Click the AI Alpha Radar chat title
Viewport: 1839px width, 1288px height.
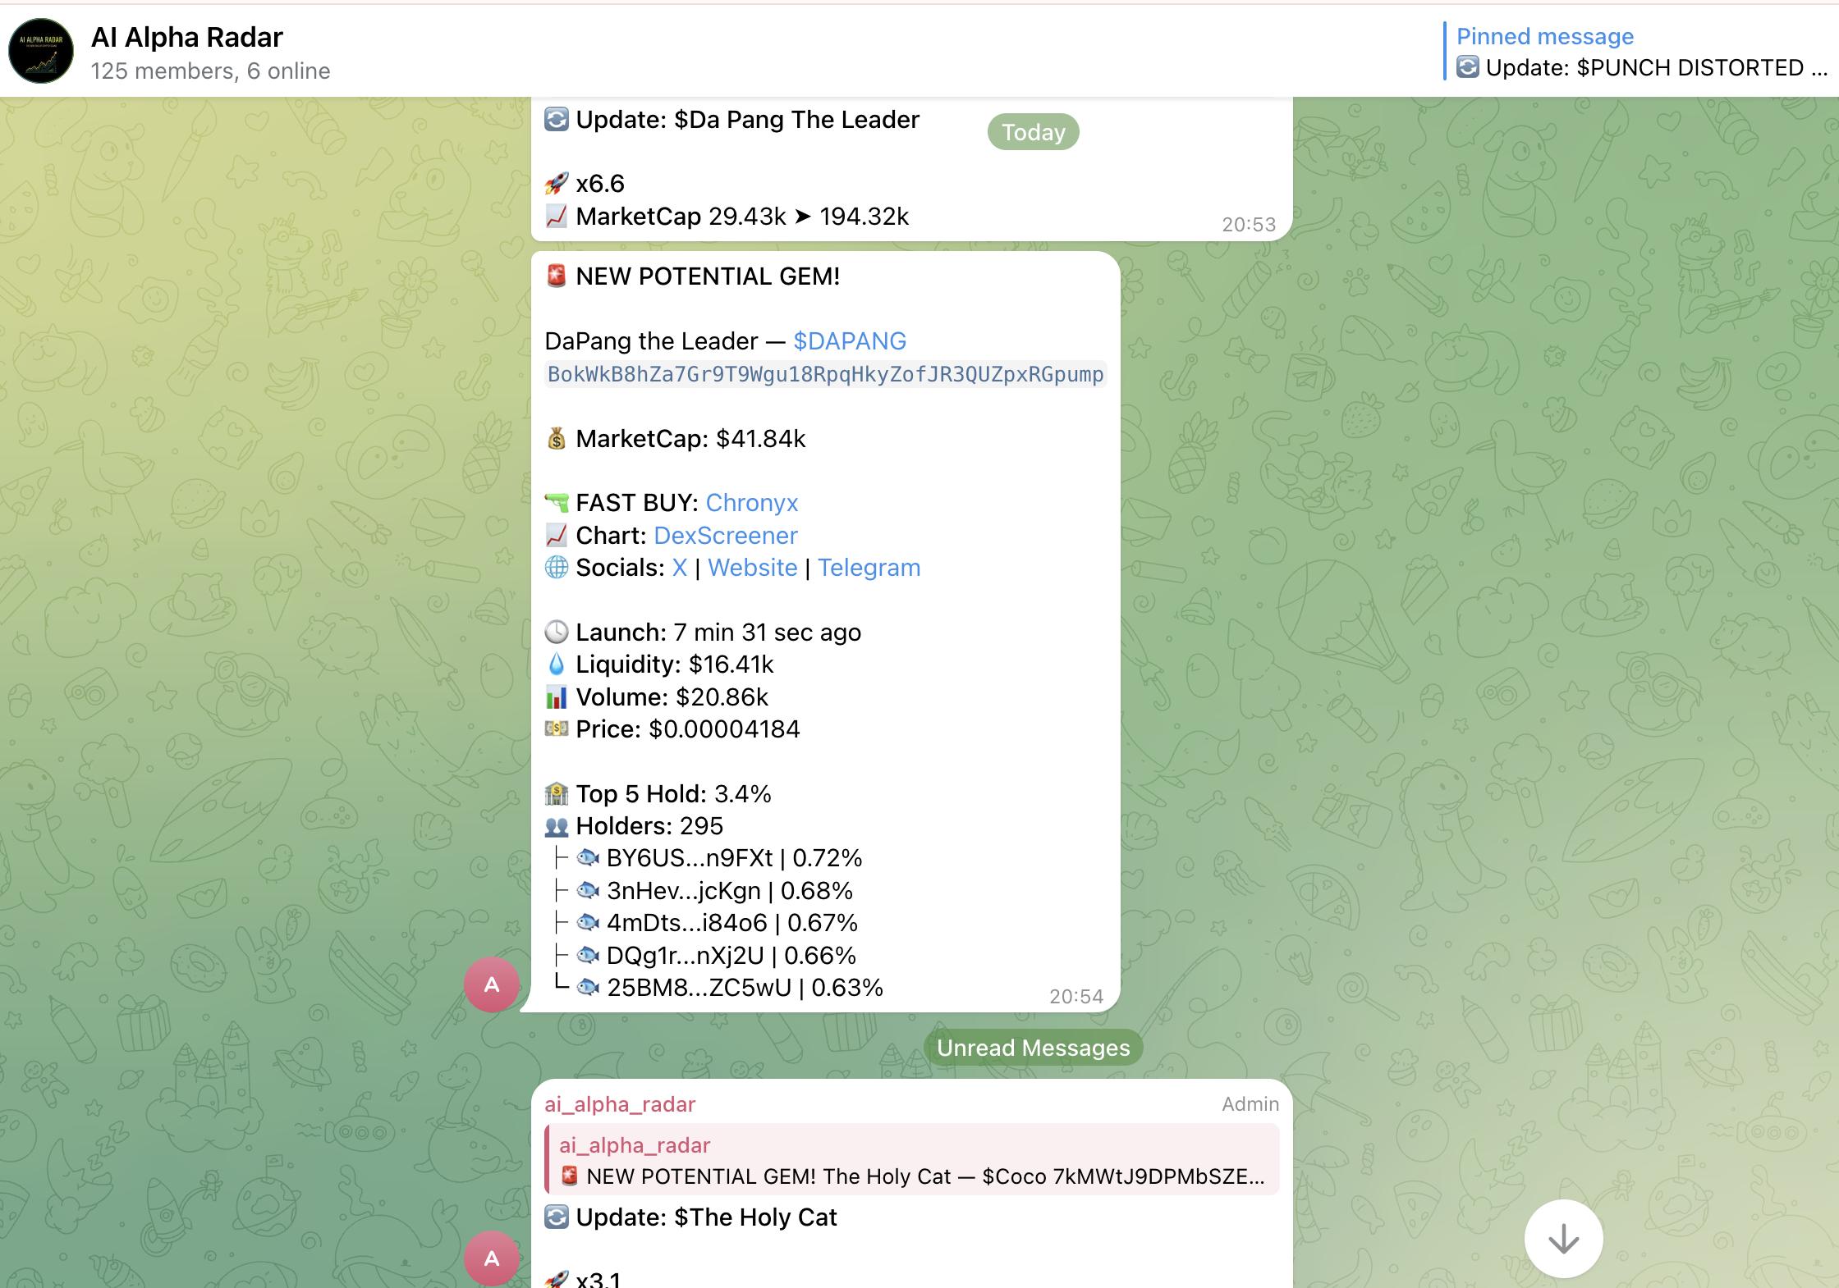pyautogui.click(x=187, y=37)
